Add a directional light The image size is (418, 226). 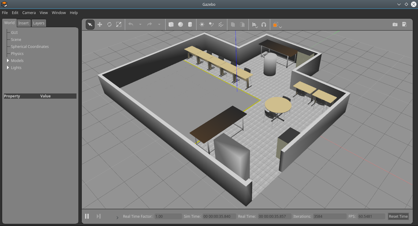pos(221,24)
